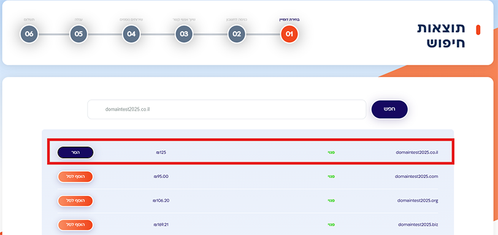Viewport: 498px width, 235px height.
Task: Click the contact-assignment step label above 03
Action: [184, 20]
